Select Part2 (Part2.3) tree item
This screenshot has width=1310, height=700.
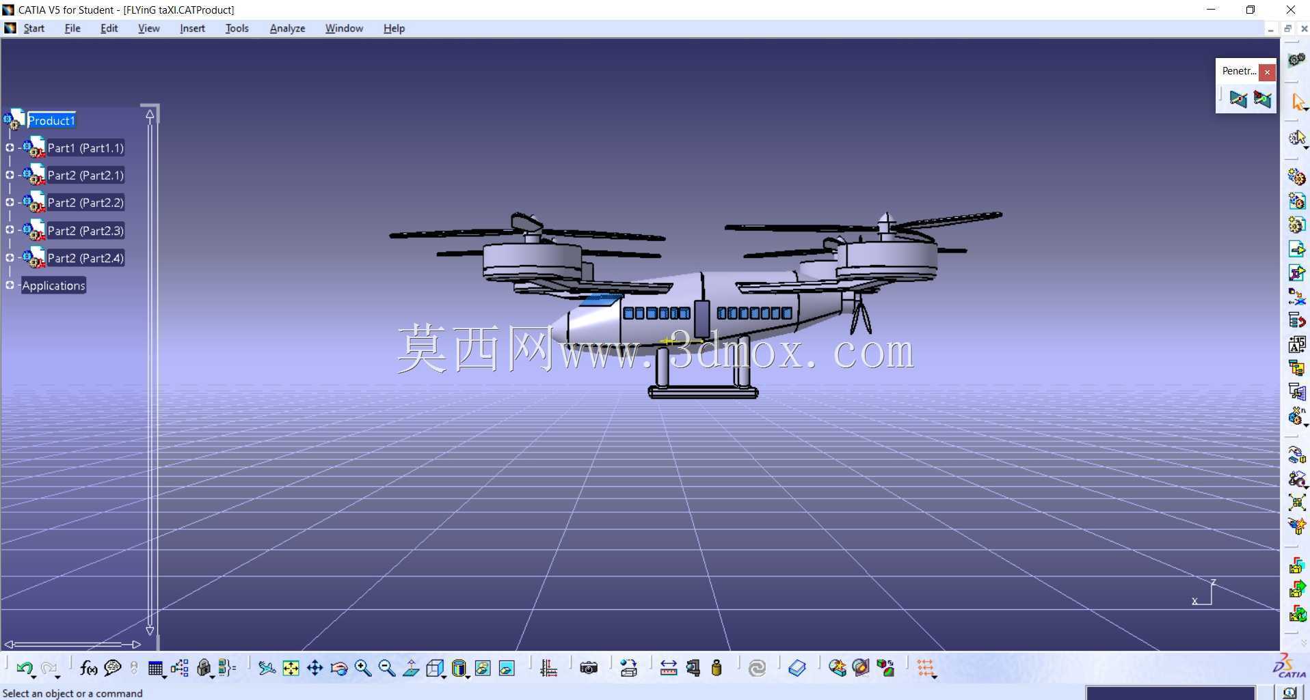click(85, 230)
